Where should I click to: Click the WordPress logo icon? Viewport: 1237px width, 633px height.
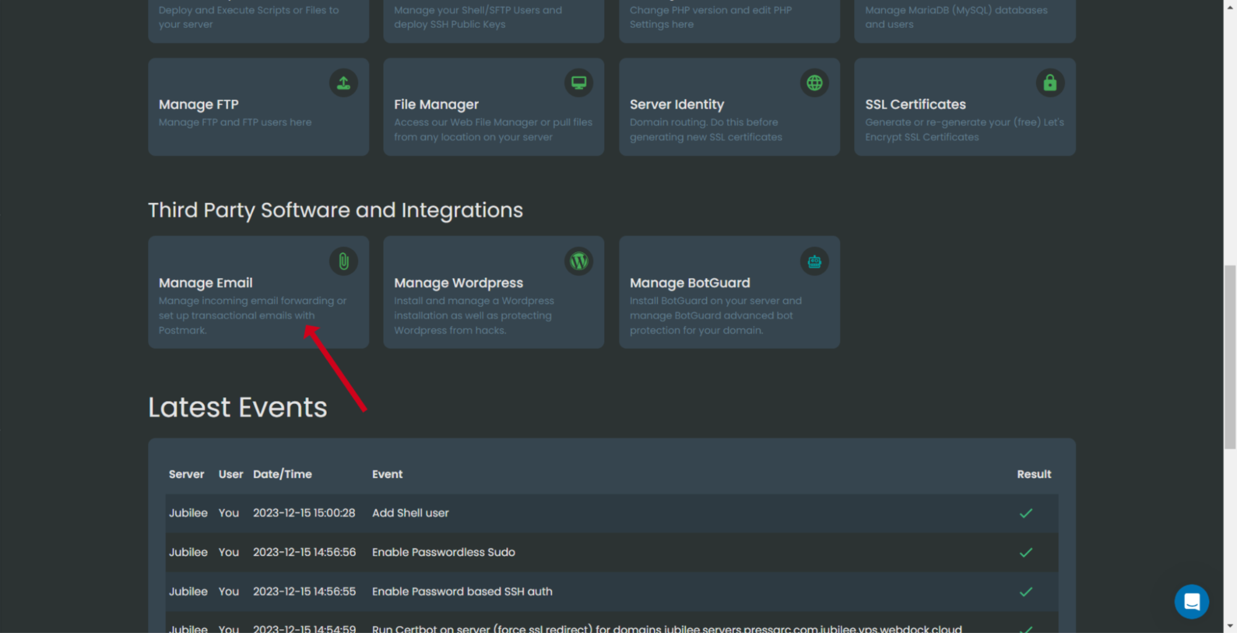tap(579, 261)
